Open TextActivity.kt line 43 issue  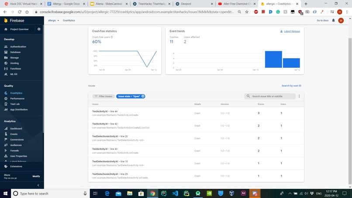tap(196, 151)
